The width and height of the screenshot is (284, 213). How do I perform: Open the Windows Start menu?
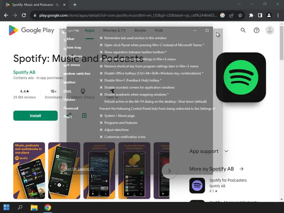coord(7,207)
